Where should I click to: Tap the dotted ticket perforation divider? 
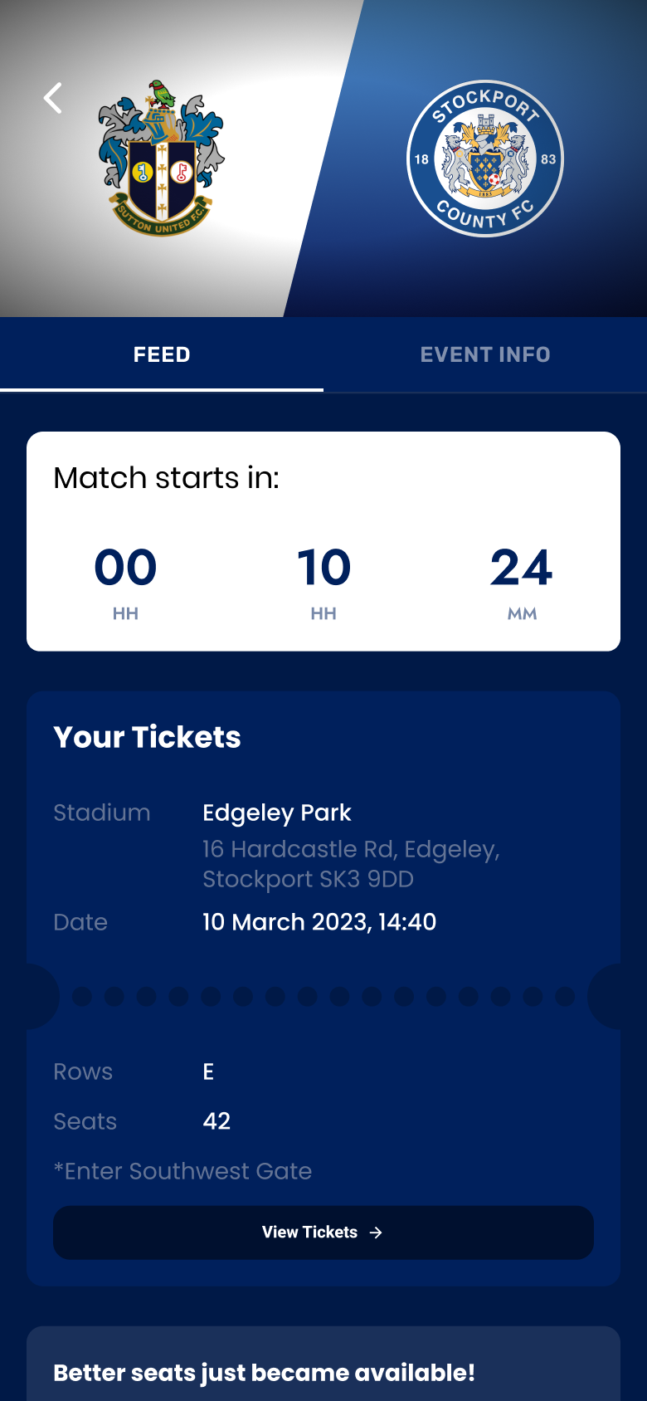pos(323,996)
